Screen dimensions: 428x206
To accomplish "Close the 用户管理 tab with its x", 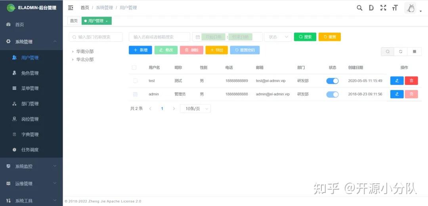I will tap(107, 21).
